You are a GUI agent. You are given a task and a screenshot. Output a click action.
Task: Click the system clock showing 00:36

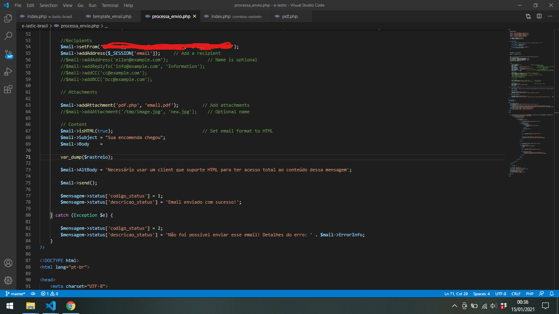click(523, 302)
